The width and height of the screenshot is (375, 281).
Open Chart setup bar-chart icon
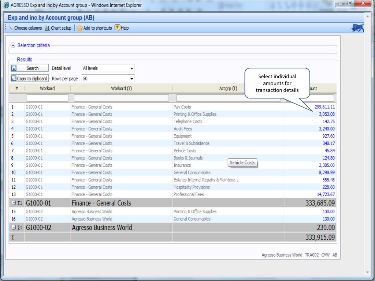(x=47, y=28)
